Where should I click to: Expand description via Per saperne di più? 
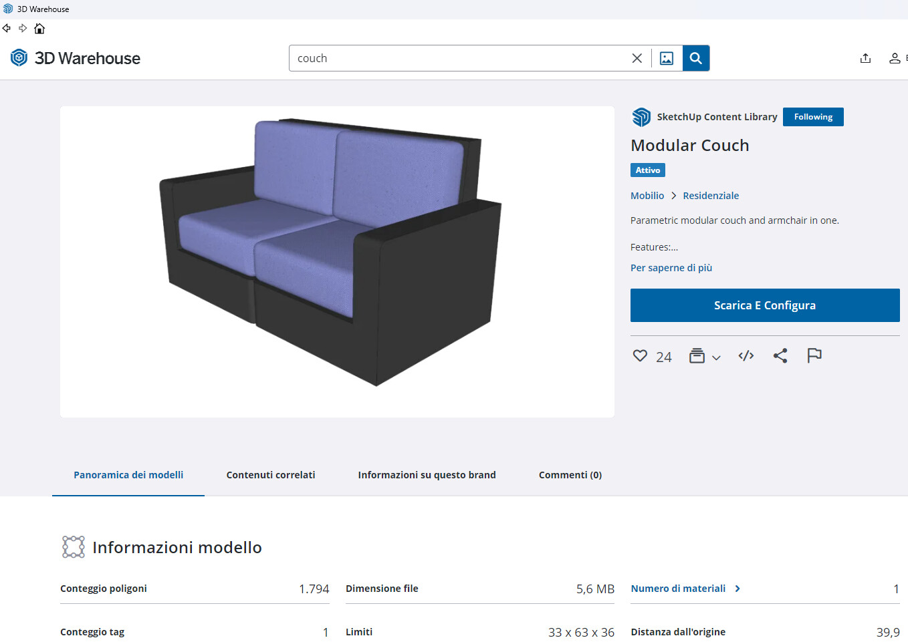[x=671, y=268]
